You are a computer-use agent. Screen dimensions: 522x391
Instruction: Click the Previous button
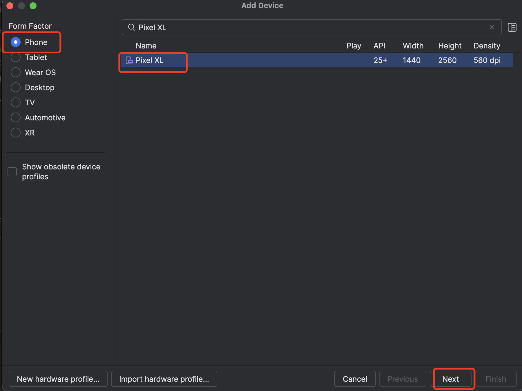click(403, 379)
